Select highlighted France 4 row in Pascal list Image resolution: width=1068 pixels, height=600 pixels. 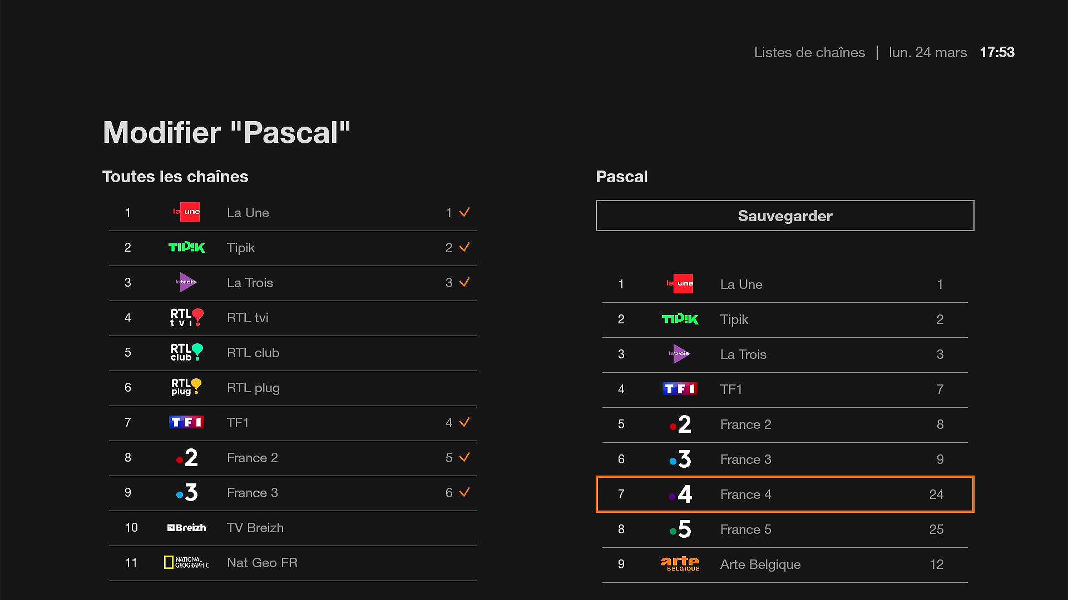tap(785, 494)
